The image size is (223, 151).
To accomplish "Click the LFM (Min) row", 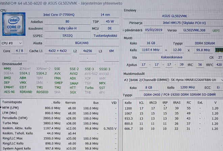I will click(x=59, y=113).
